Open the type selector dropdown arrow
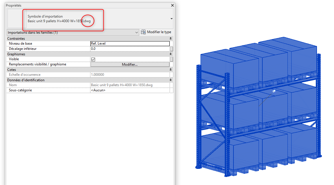The width and height of the screenshot is (334, 185). 171,19
